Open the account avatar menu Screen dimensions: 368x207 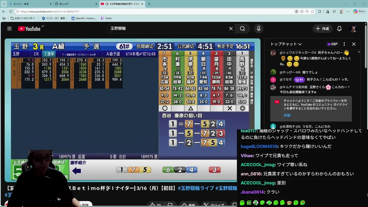[x=354, y=28]
